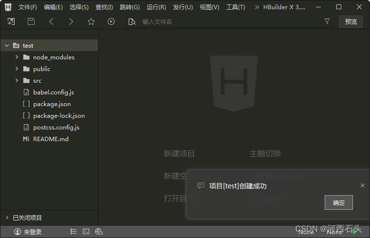Open the 发行(U) menu
Image resolution: width=370 pixels, height=238 pixels.
click(x=183, y=7)
